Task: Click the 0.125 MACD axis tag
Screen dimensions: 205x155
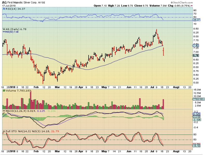Action: [196, 114]
